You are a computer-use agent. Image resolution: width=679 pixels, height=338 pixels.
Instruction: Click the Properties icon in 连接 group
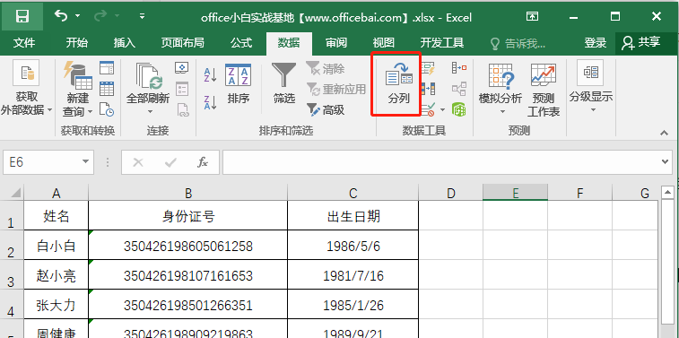coord(182,89)
